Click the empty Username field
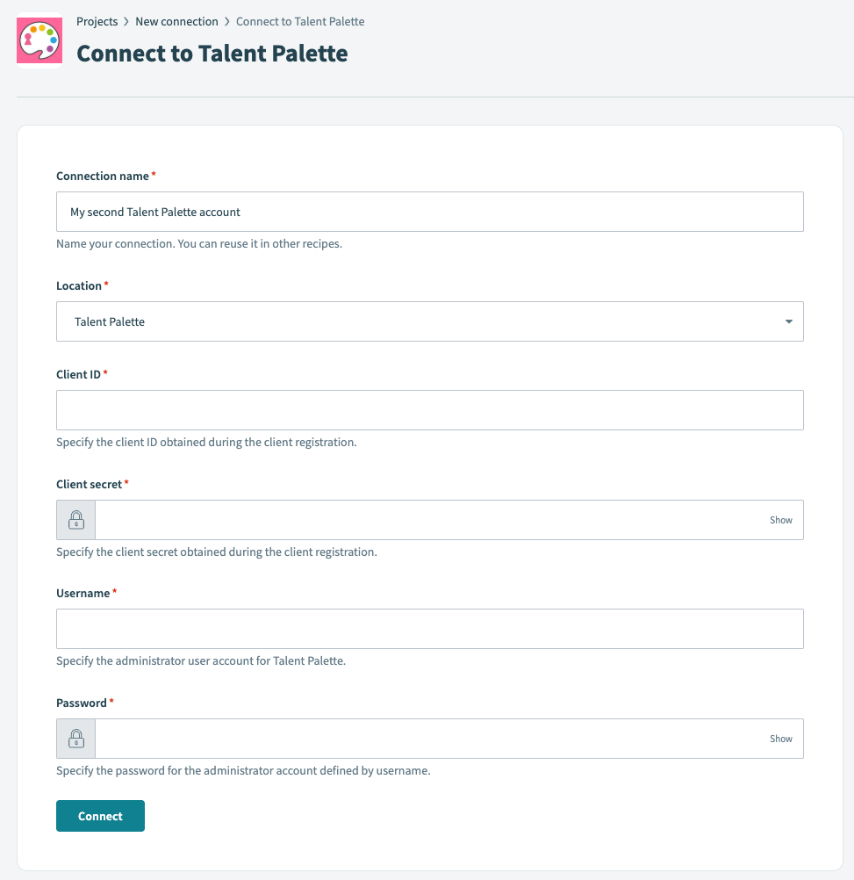Screen dimensions: 854x880 tap(430, 628)
